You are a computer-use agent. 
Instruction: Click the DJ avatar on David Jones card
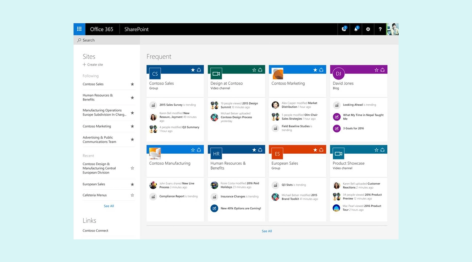tap(339, 74)
